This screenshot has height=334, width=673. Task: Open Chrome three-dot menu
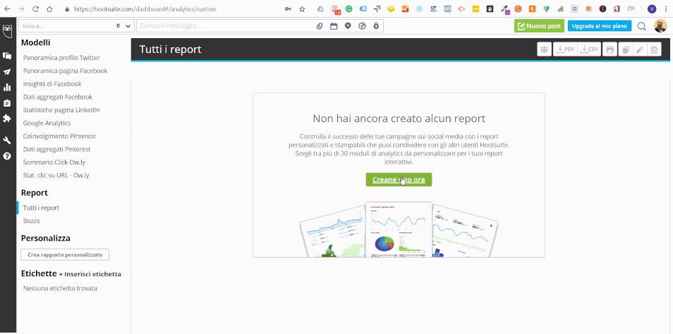666,8
